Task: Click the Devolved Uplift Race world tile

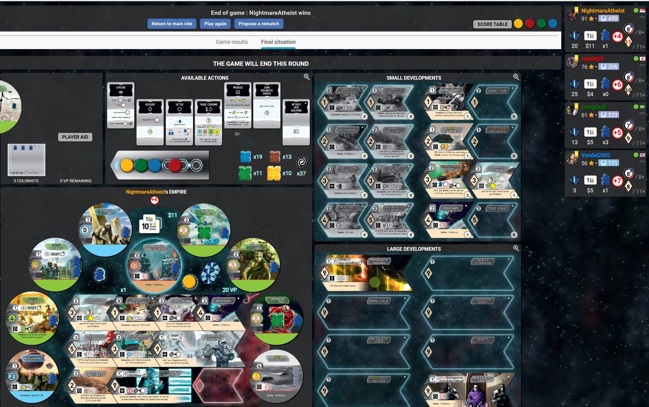Action: (x=105, y=230)
